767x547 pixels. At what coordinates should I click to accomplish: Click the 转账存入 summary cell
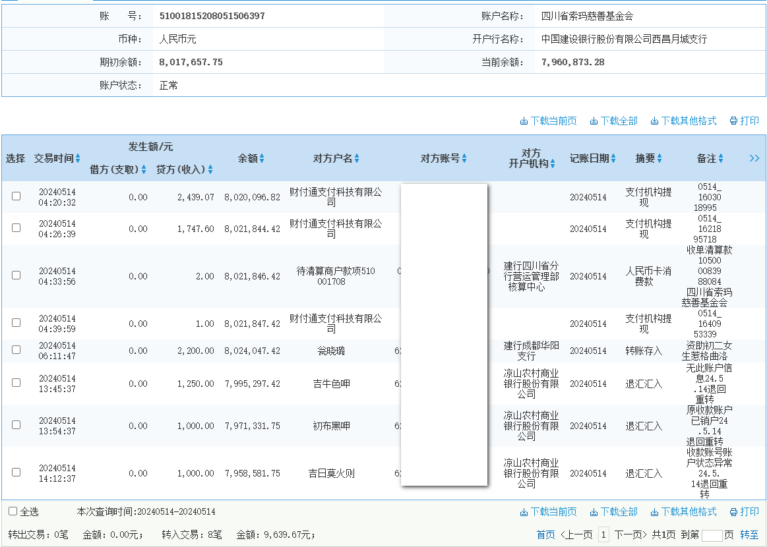[x=644, y=351]
